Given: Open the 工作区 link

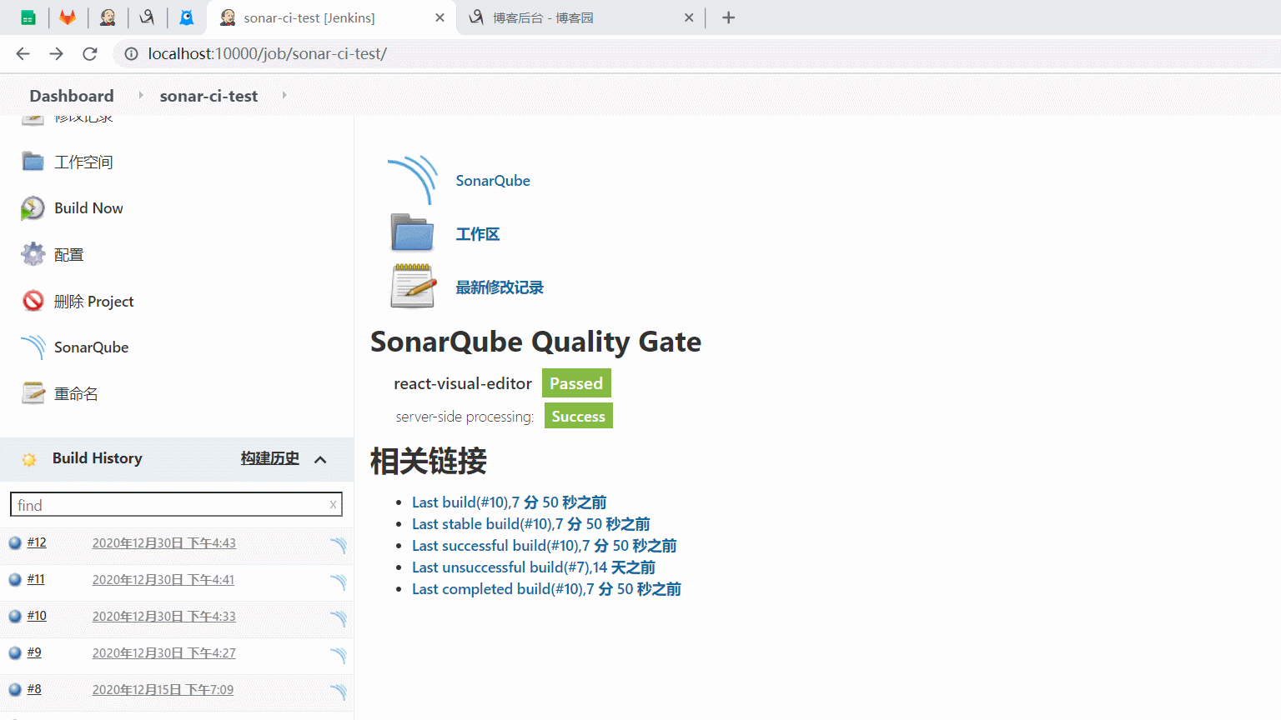Looking at the screenshot, I should click(x=478, y=234).
